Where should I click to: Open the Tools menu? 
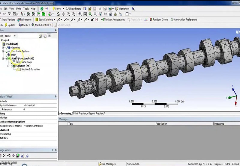point(26,9)
